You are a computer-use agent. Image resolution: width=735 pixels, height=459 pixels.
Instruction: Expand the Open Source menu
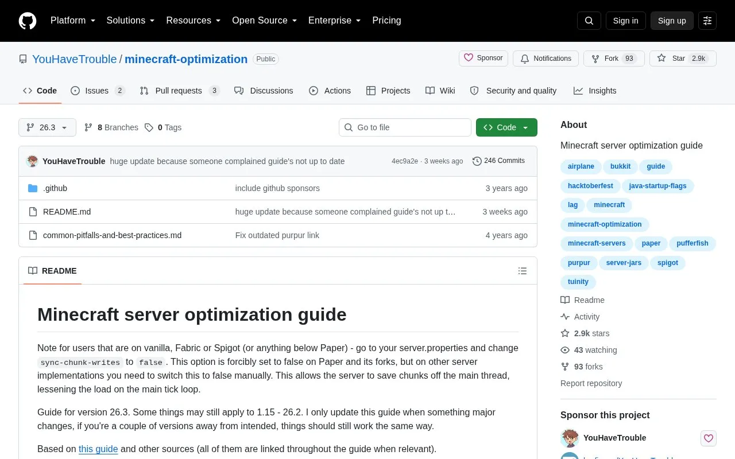click(265, 21)
